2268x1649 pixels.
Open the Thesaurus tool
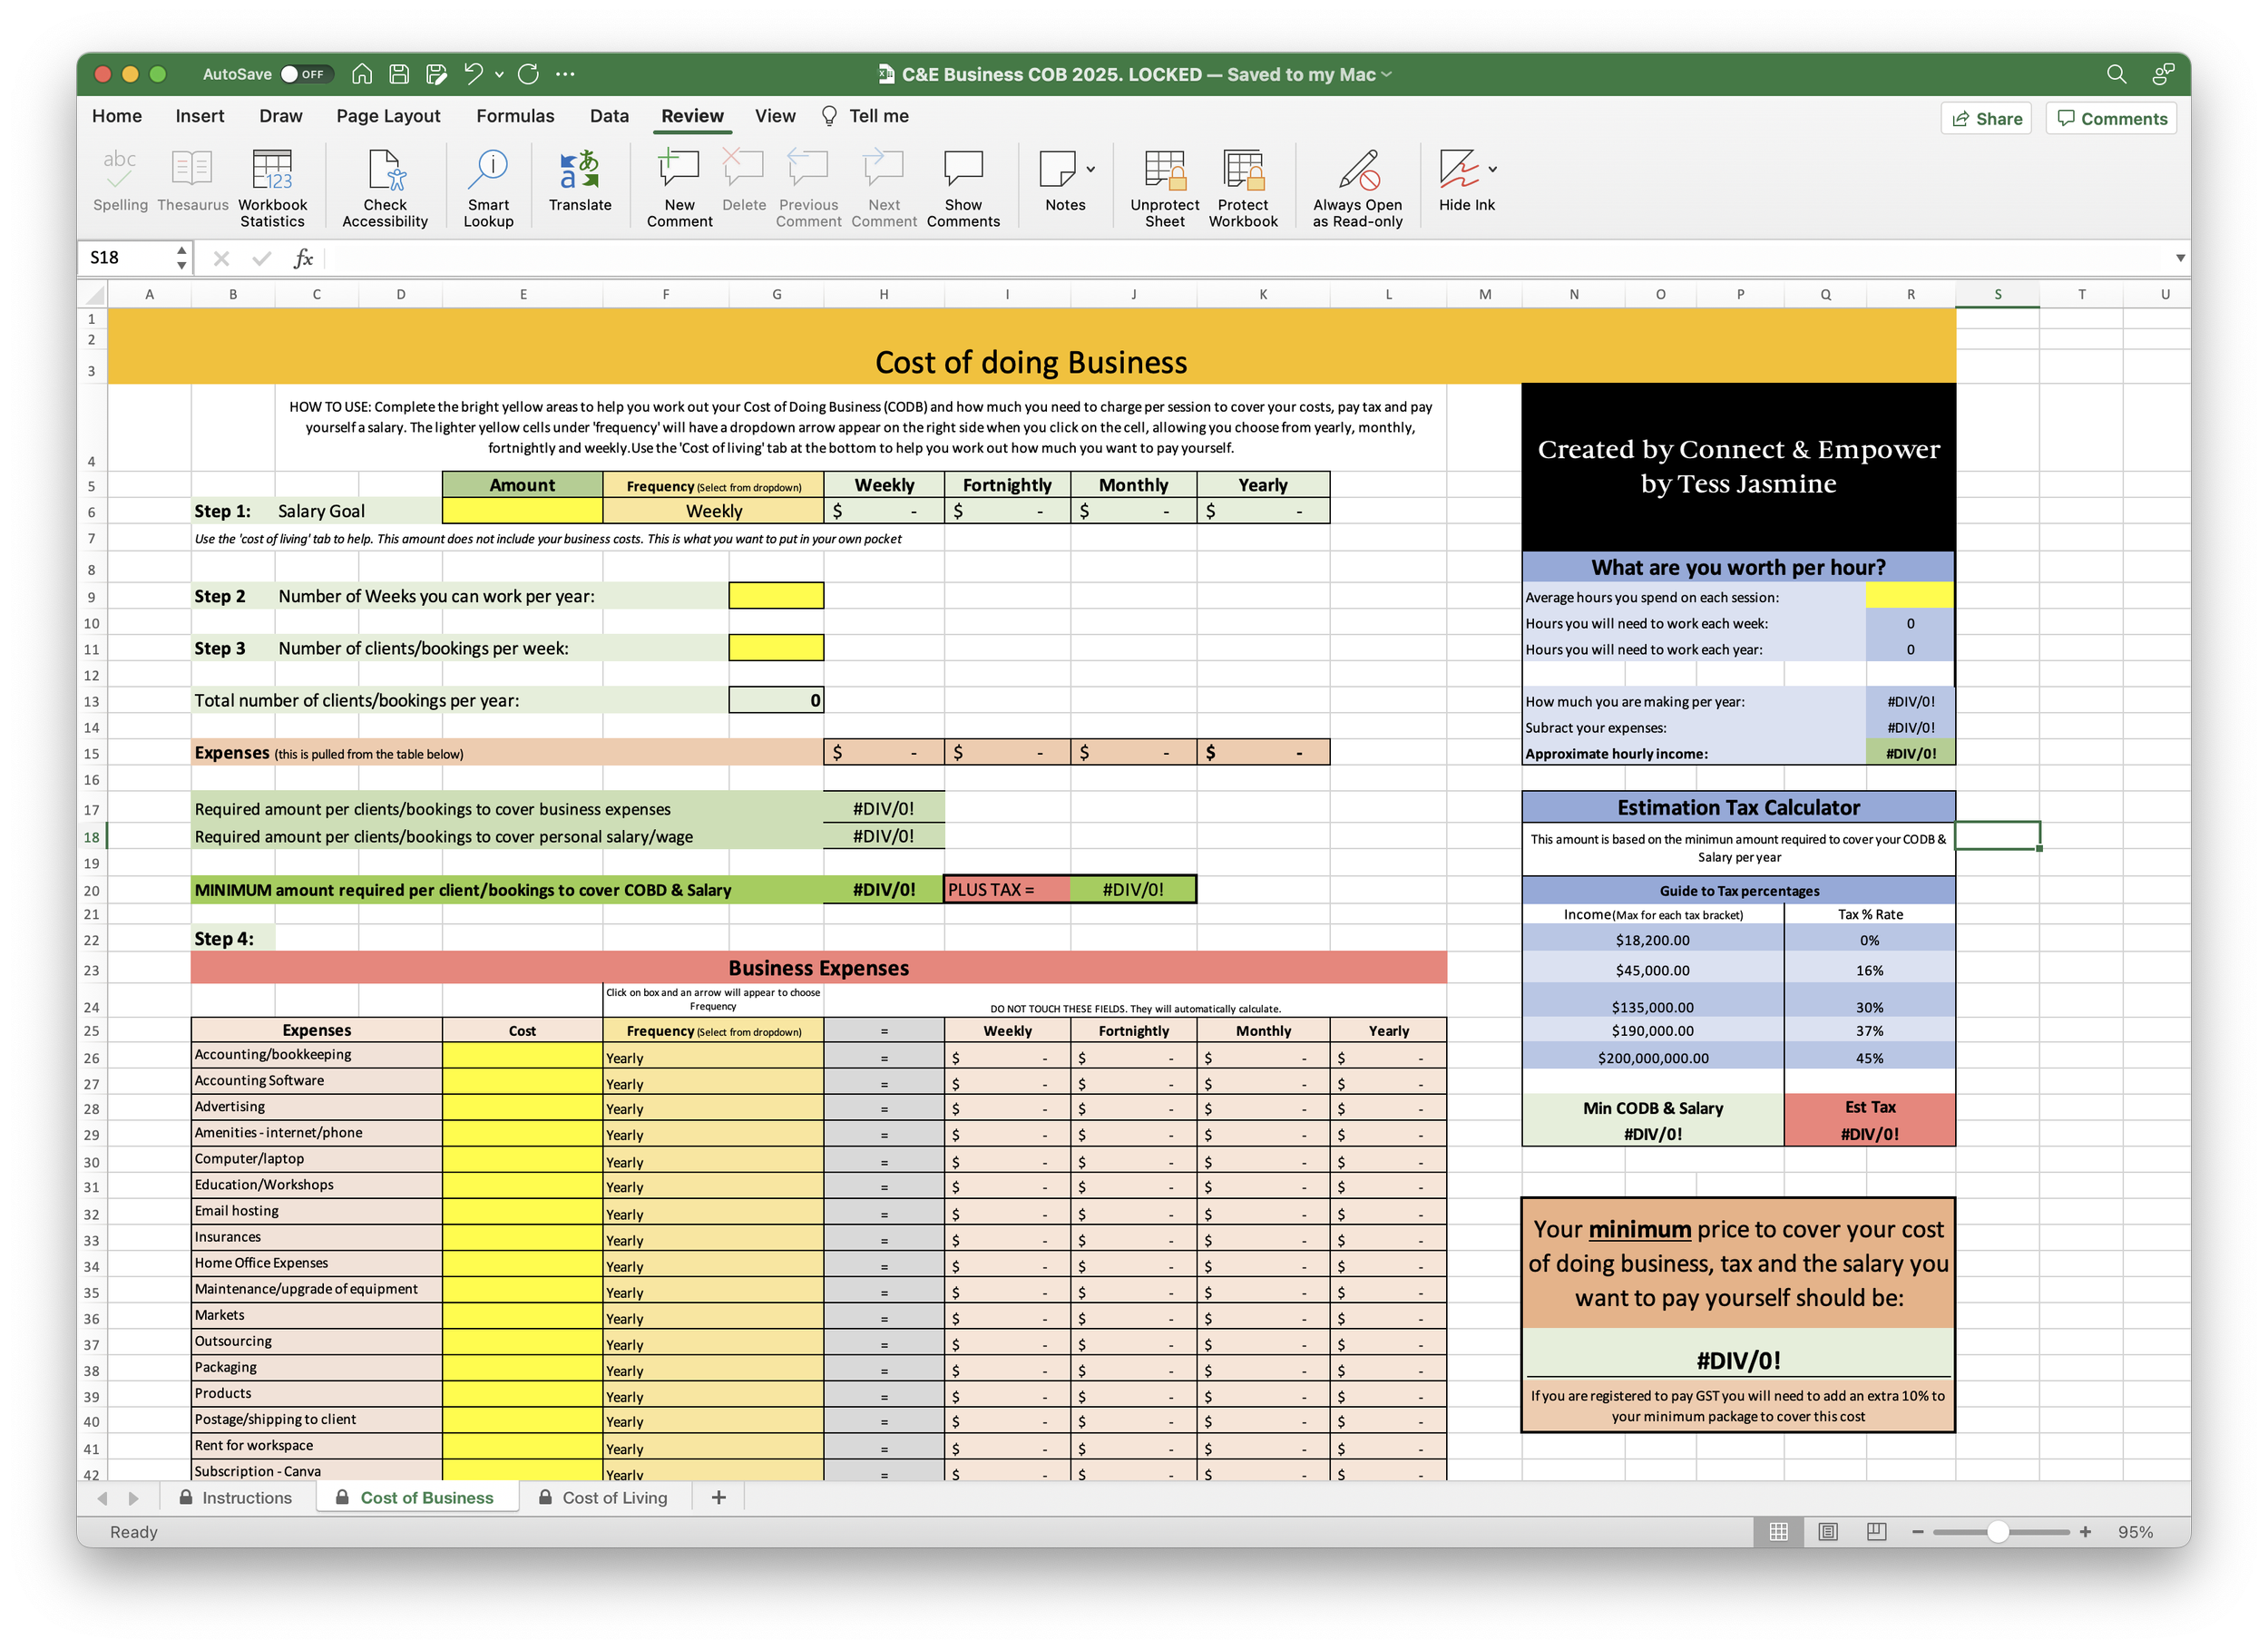[192, 181]
